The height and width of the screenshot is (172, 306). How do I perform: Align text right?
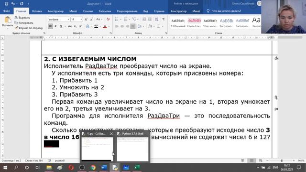point(128,26)
